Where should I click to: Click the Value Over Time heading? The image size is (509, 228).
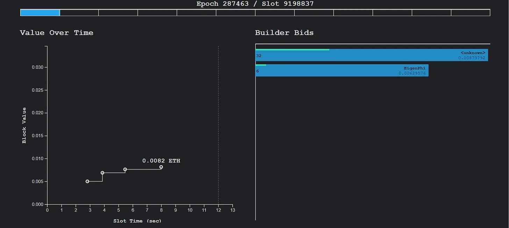tap(57, 33)
